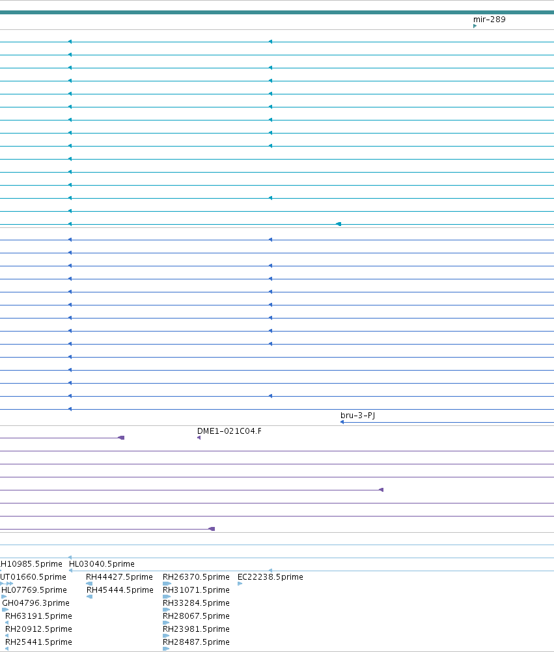The height and width of the screenshot is (652, 554).
Task: Select the GH04796.3prime label
Action: pos(36,602)
